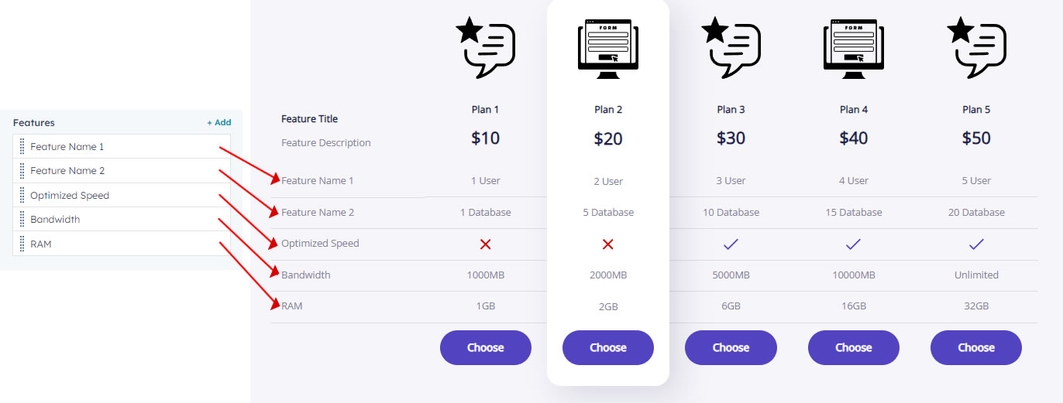
Task: Click drag handle beside Bandwidth item
Action: click(22, 220)
